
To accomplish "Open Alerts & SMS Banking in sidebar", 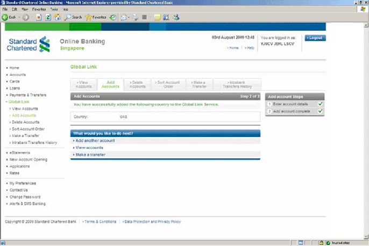I will tap(27, 204).
